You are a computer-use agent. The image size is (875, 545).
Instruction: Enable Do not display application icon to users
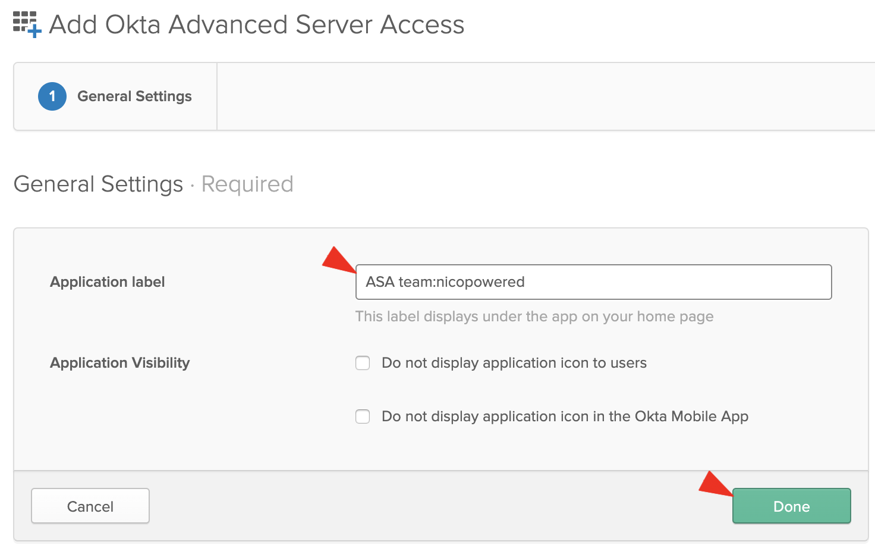pos(363,363)
